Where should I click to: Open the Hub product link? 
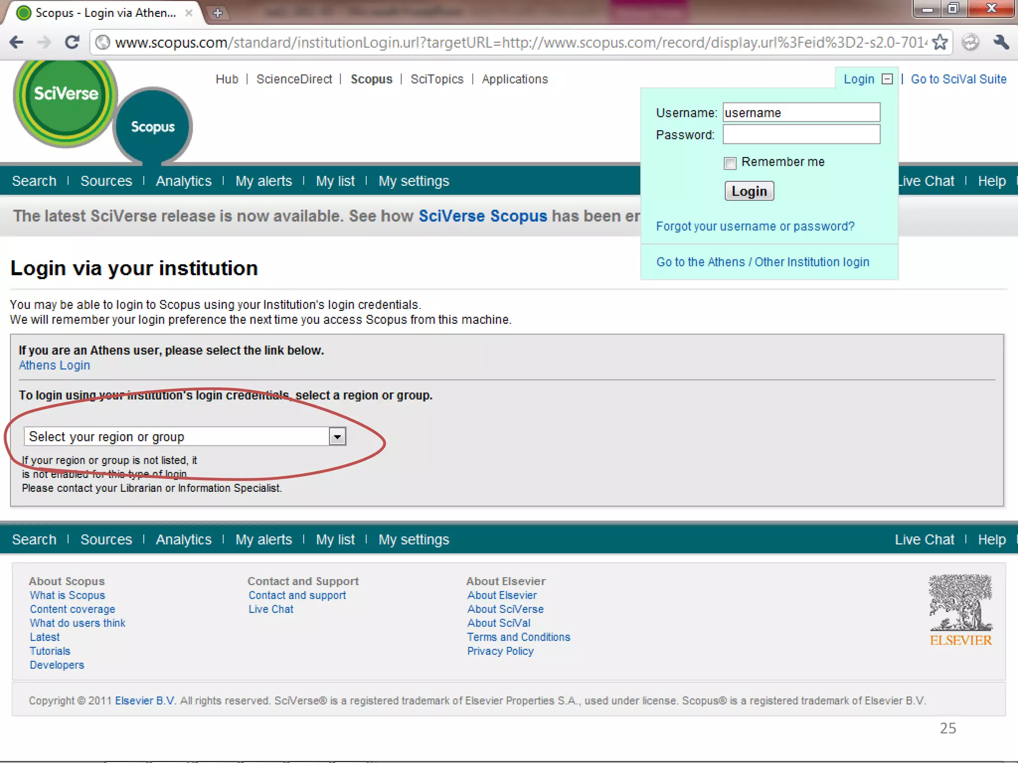[x=227, y=79]
